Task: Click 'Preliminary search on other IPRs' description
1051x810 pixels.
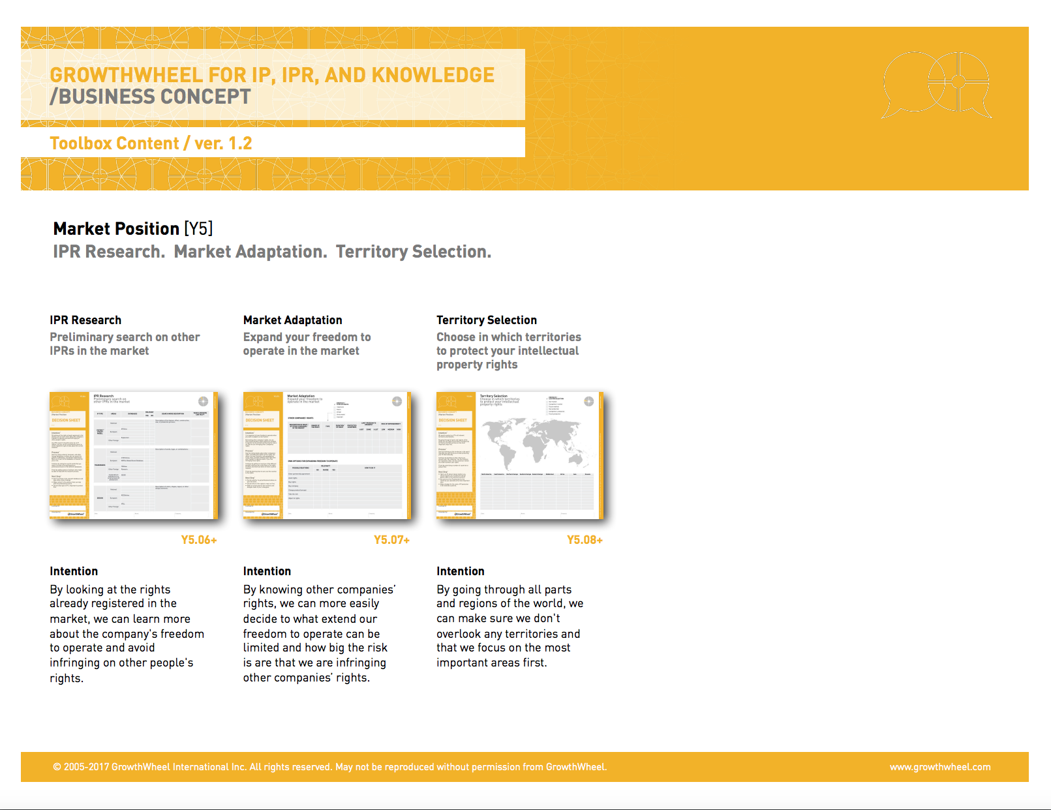Action: pyautogui.click(x=125, y=344)
